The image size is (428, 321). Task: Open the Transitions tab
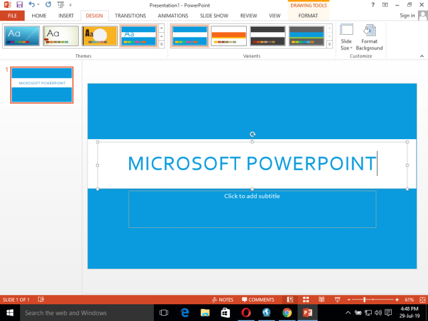pyautogui.click(x=130, y=15)
